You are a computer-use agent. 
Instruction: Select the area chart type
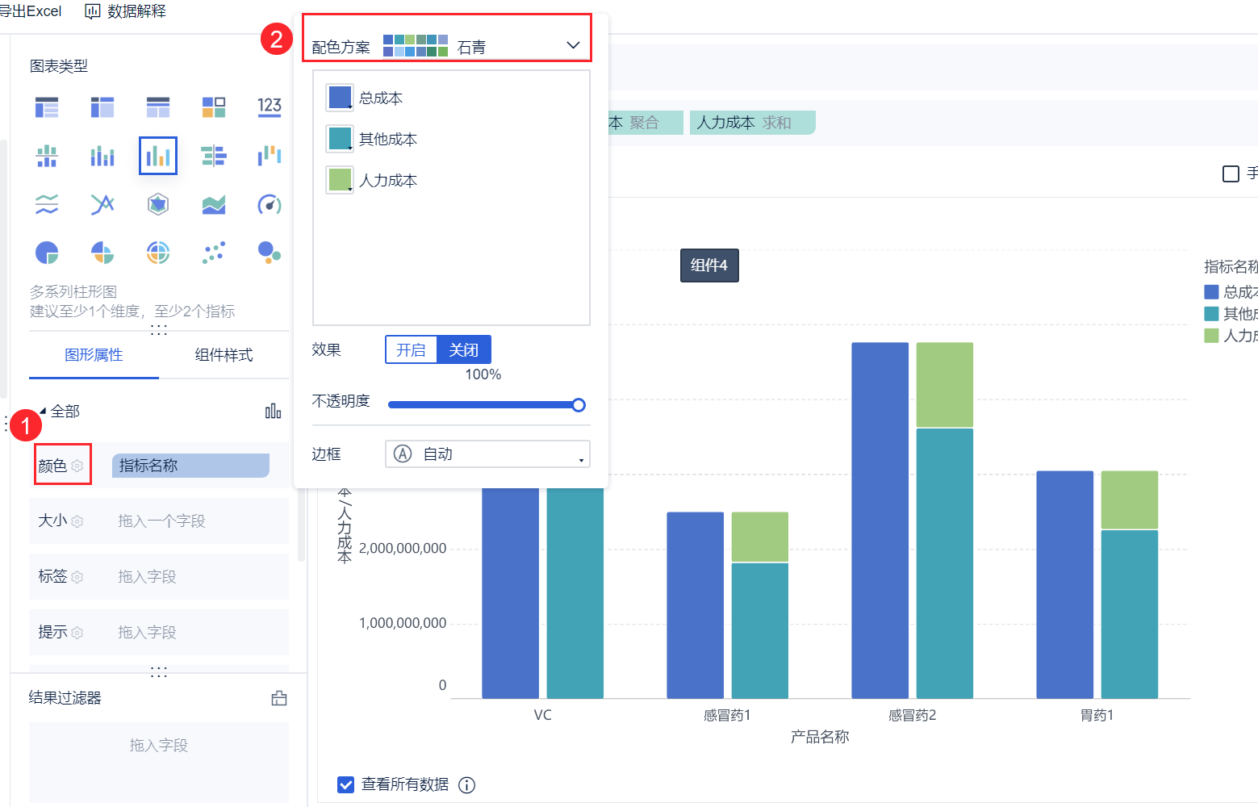tap(214, 204)
